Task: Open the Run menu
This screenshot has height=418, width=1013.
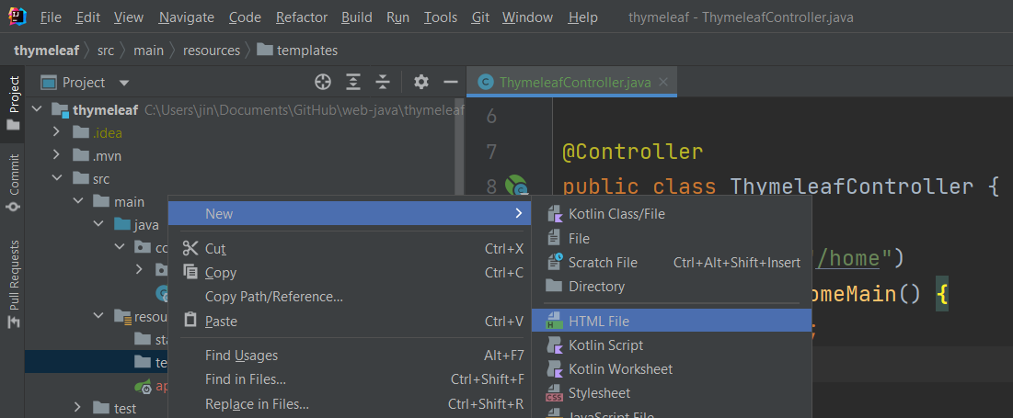Action: (x=398, y=17)
